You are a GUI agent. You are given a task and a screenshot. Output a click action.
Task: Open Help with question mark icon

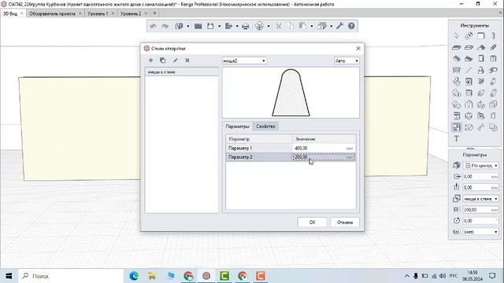click(351, 26)
